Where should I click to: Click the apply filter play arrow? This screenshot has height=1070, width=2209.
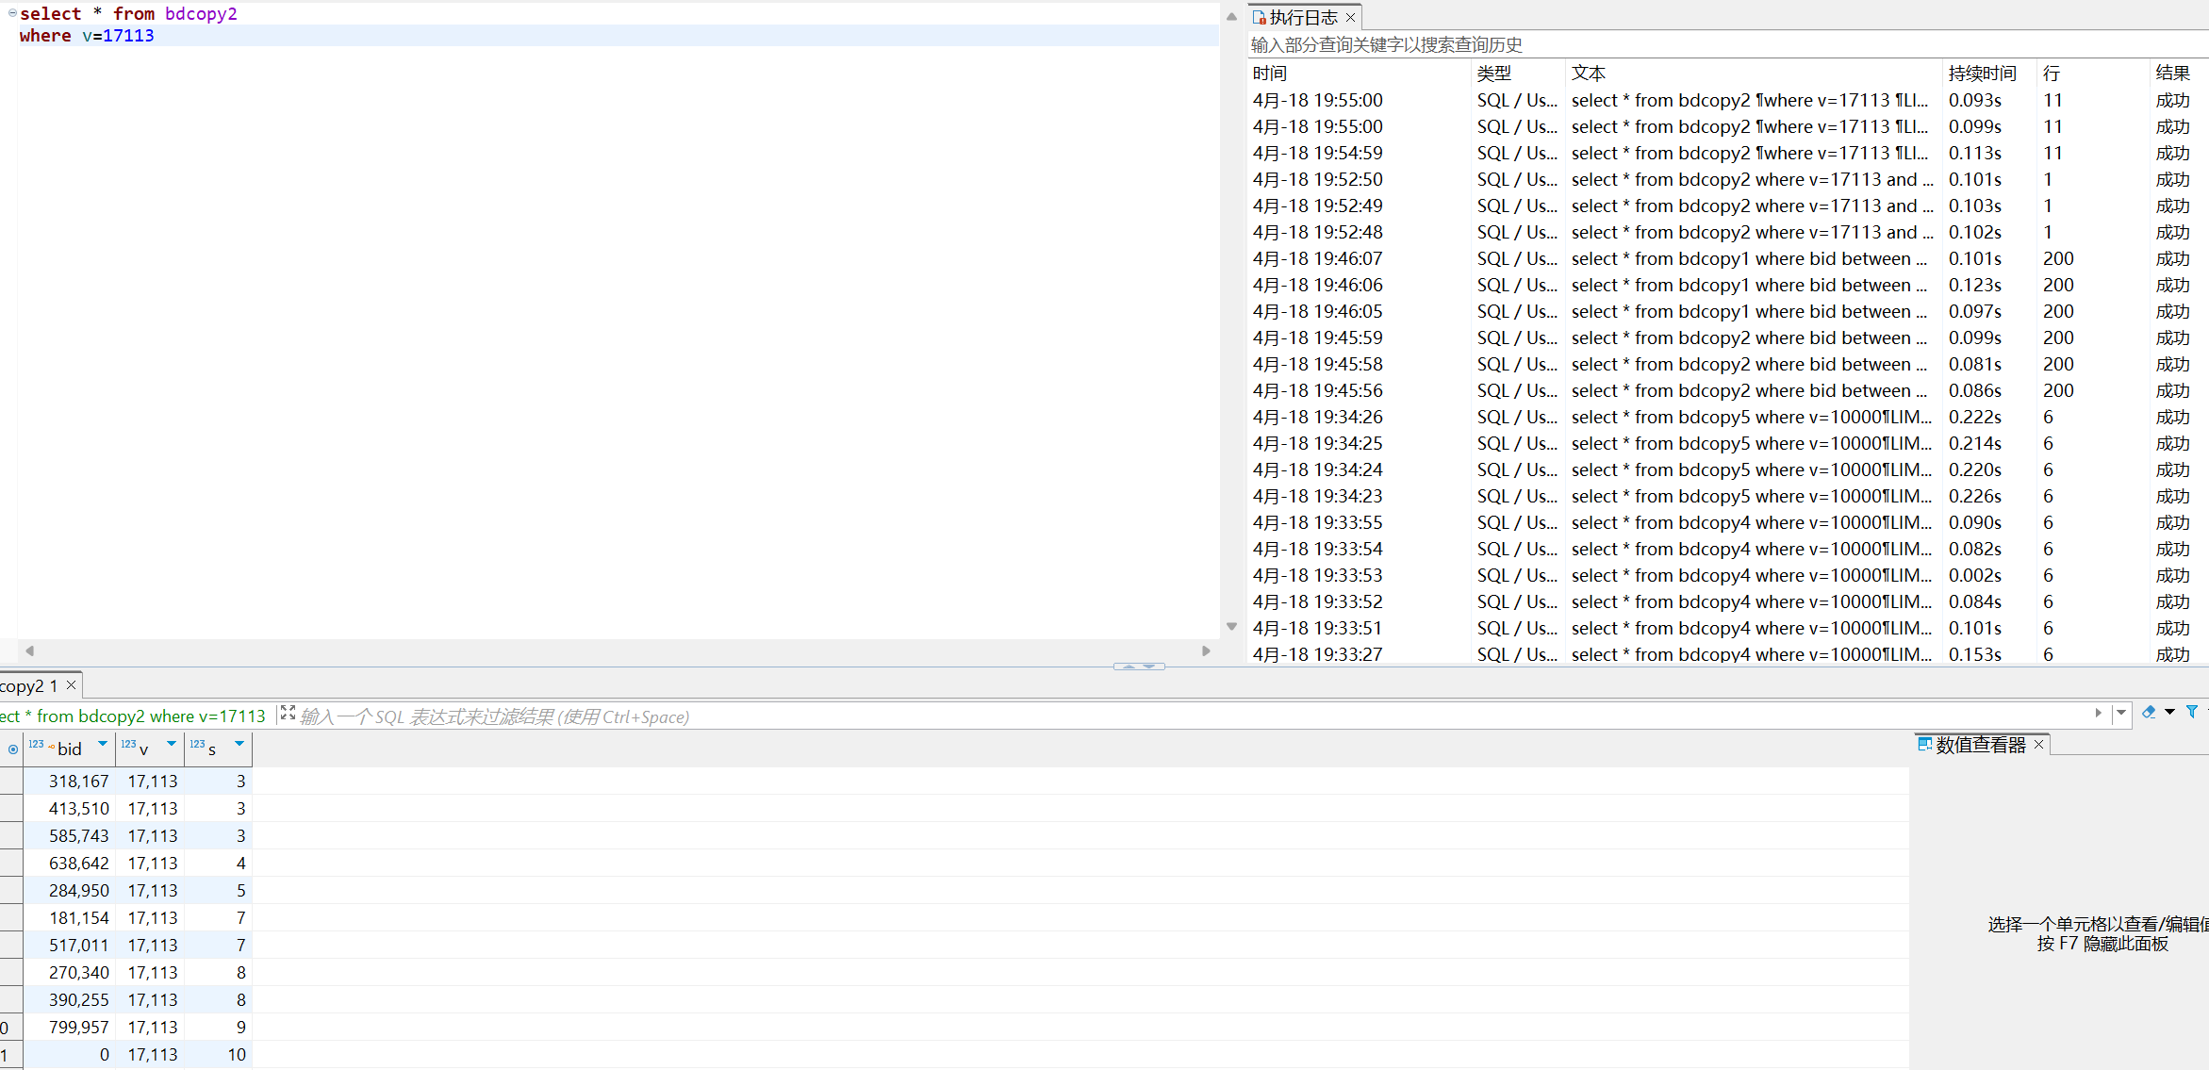2098,714
